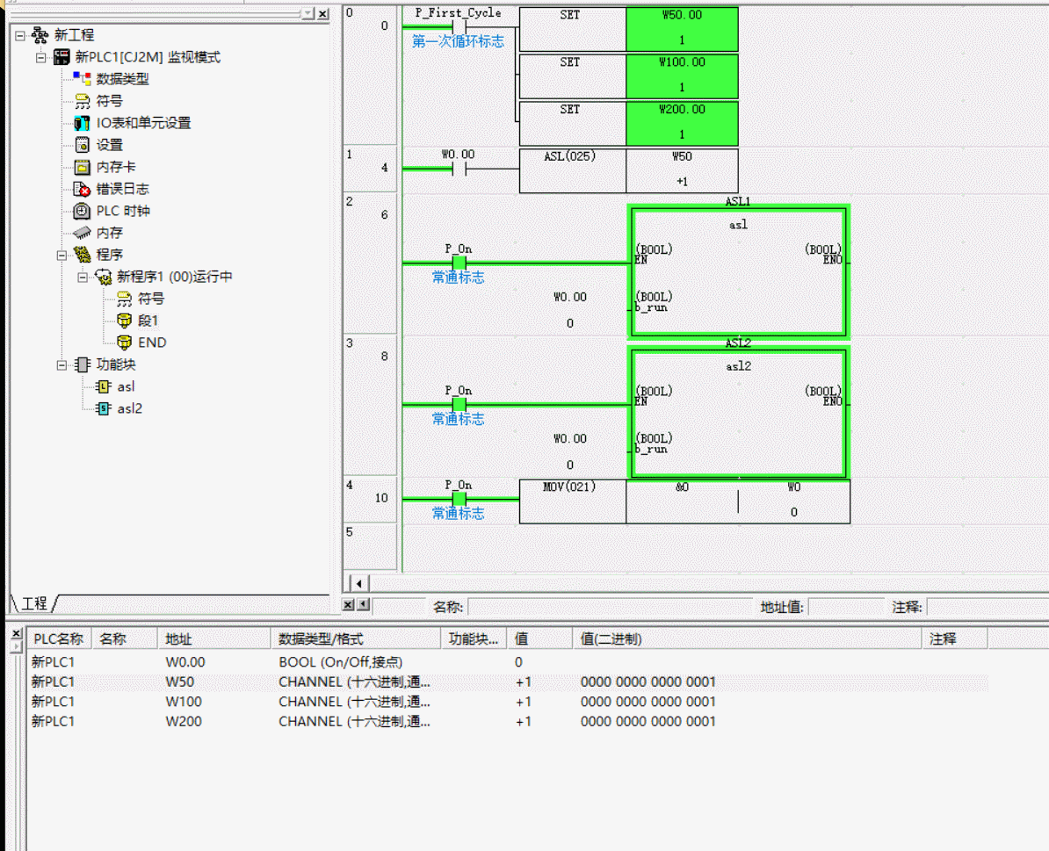Switch to the 工程 tab
This screenshot has height=851, width=1049.
pyautogui.click(x=34, y=603)
